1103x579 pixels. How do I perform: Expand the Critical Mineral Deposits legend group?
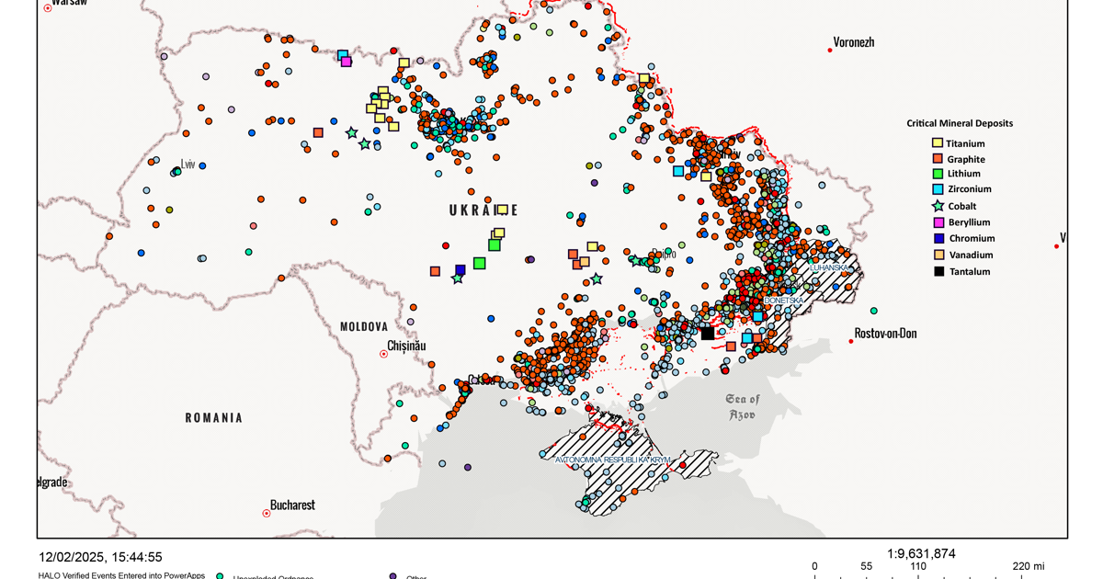click(x=959, y=122)
